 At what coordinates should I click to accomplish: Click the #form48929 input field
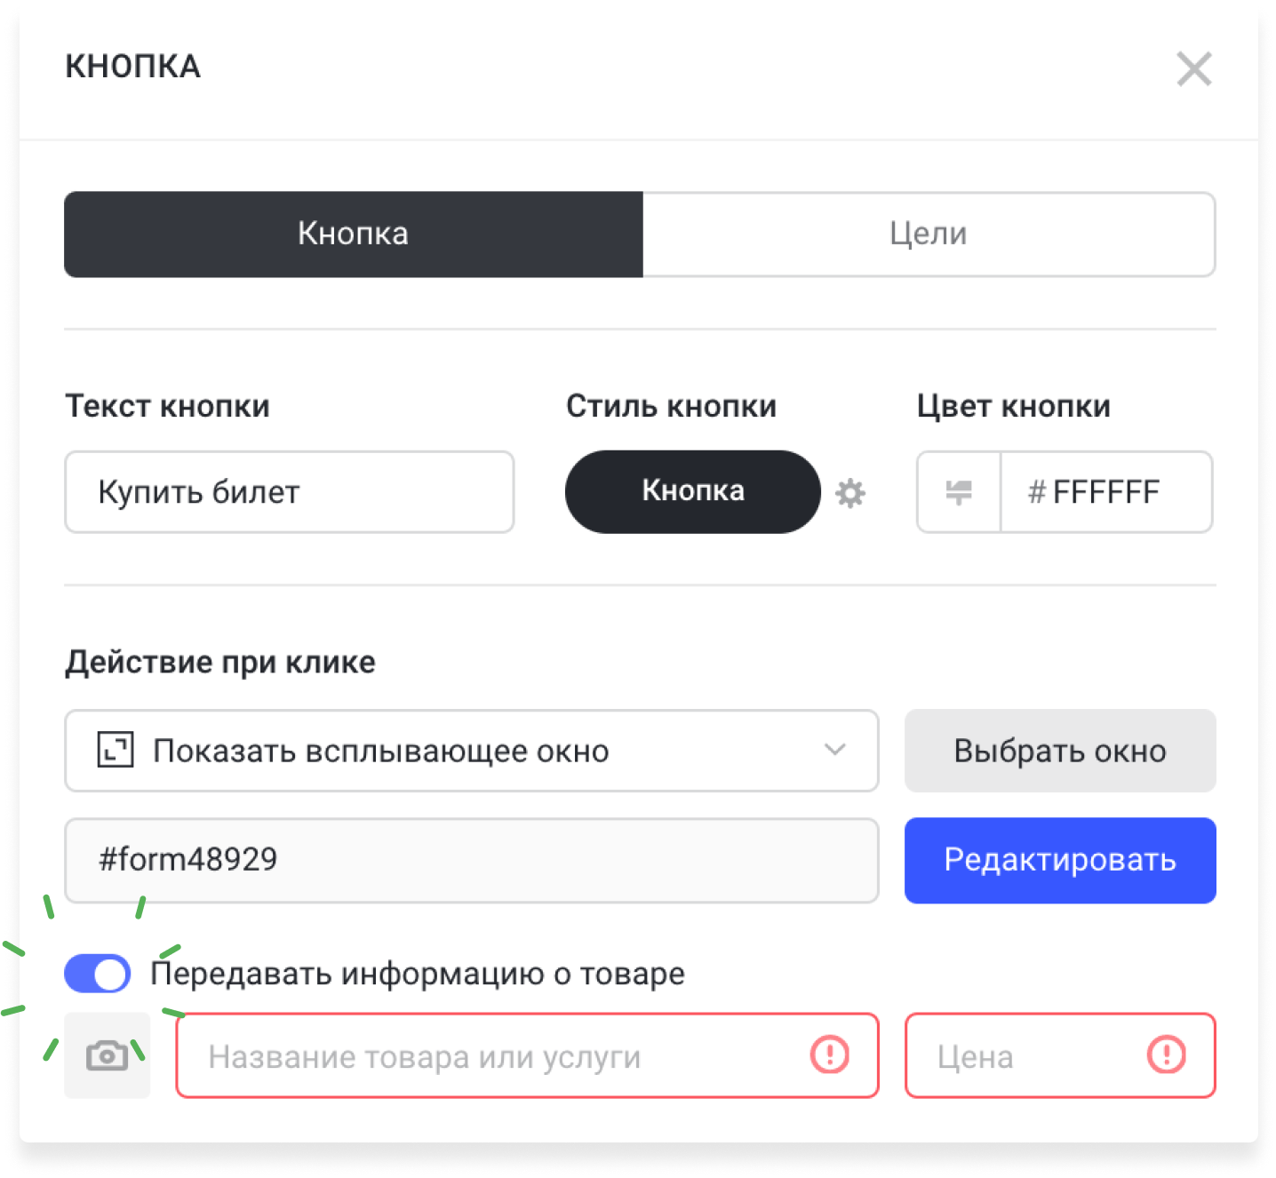tap(471, 860)
